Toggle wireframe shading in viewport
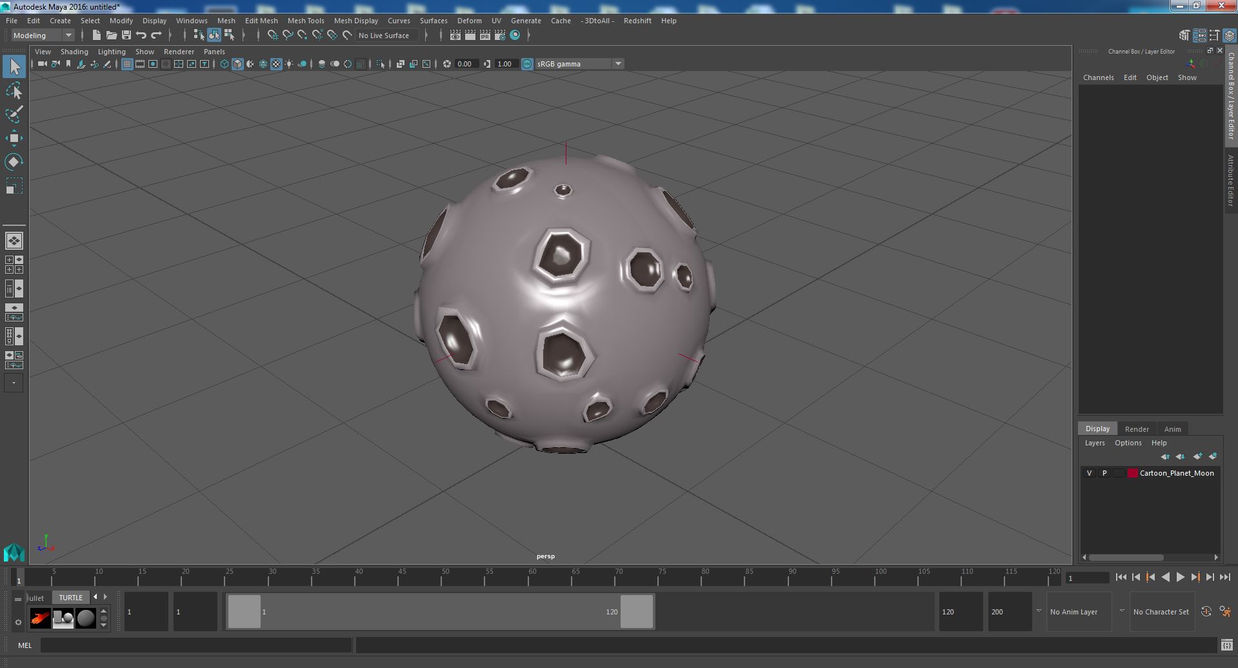Image resolution: width=1238 pixels, height=668 pixels. [225, 64]
